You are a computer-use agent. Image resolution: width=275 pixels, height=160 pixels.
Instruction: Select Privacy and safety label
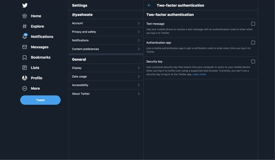point(84,32)
